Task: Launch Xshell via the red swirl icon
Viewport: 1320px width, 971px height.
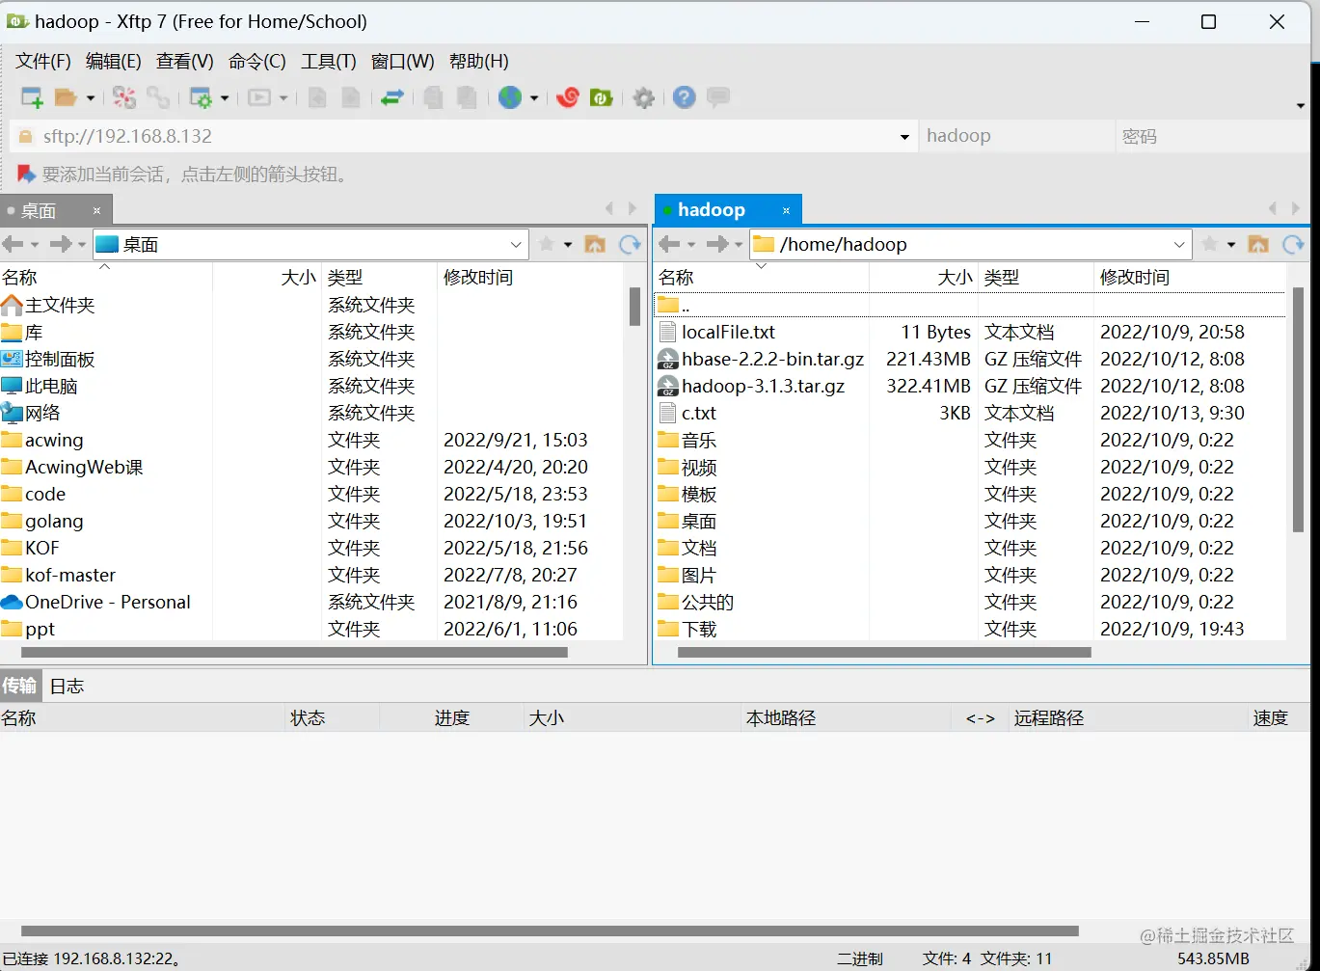Action: [x=568, y=97]
